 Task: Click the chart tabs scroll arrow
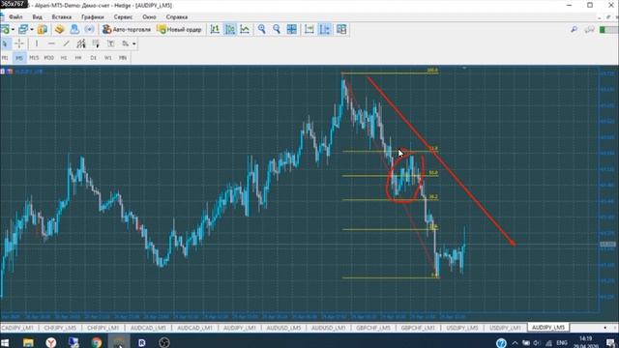[x=604, y=328]
